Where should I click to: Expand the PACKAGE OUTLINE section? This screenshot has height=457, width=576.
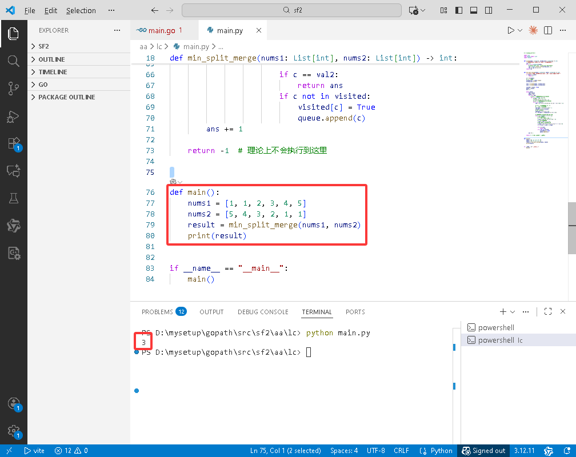pyautogui.click(x=79, y=97)
